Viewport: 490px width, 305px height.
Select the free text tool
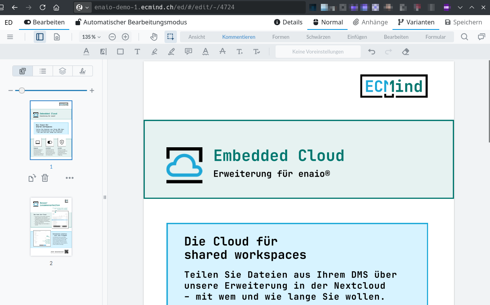(137, 52)
